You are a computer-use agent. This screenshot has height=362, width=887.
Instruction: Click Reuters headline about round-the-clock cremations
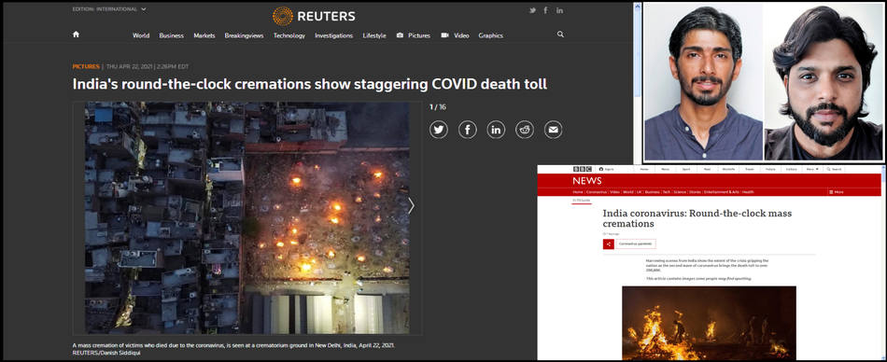click(309, 85)
